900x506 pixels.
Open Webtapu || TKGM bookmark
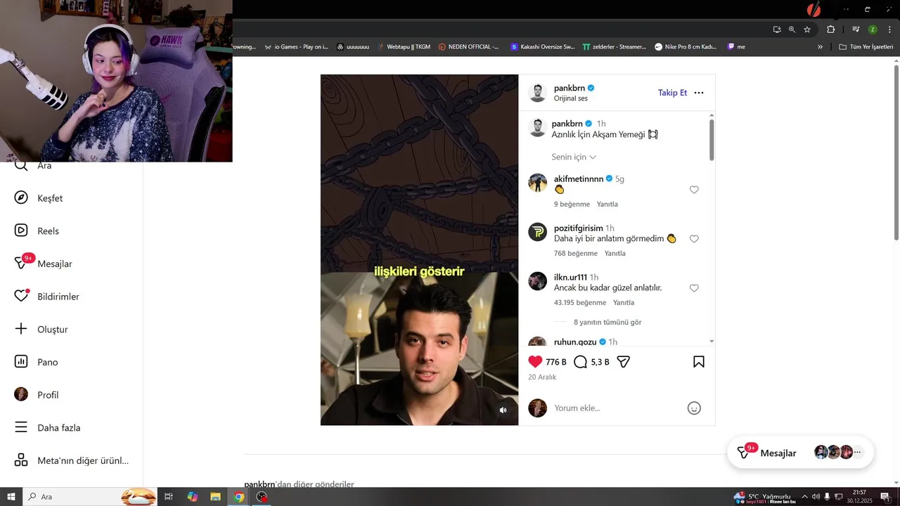(404, 47)
